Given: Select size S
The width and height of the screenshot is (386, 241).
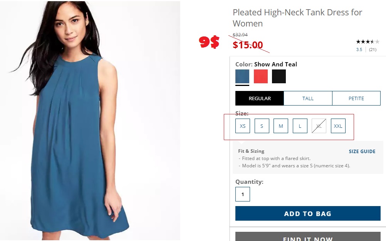Looking at the screenshot, I should click(x=262, y=126).
